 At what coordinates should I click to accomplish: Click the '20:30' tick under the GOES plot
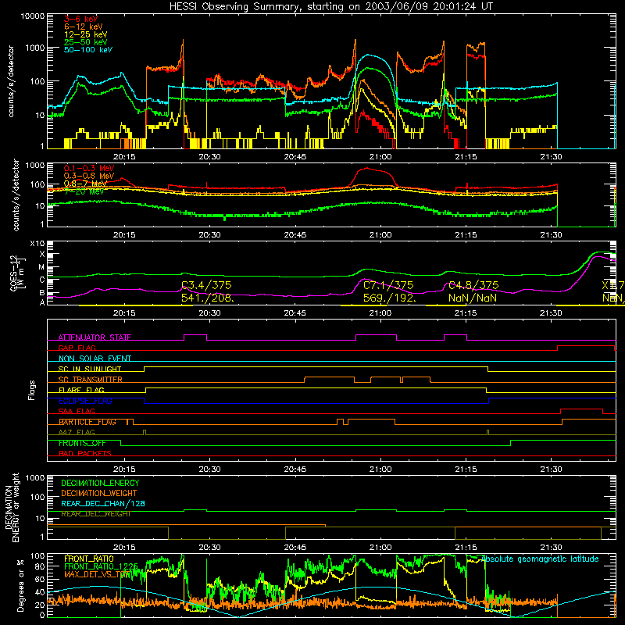click(209, 313)
